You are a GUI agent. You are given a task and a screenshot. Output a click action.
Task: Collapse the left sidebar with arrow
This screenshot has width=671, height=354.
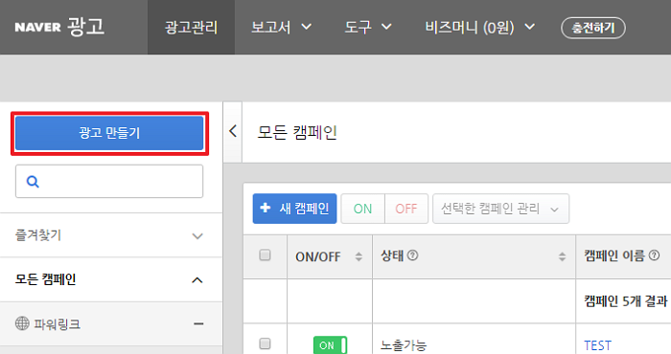[x=233, y=131]
